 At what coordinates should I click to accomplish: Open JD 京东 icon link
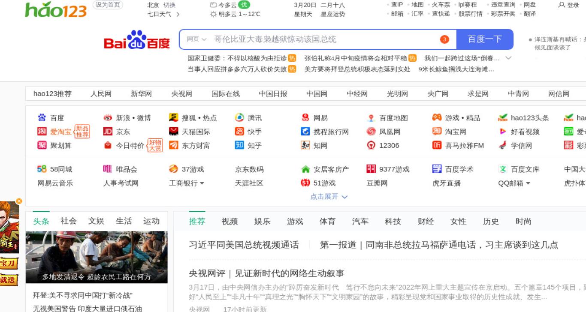pyautogui.click(x=108, y=132)
